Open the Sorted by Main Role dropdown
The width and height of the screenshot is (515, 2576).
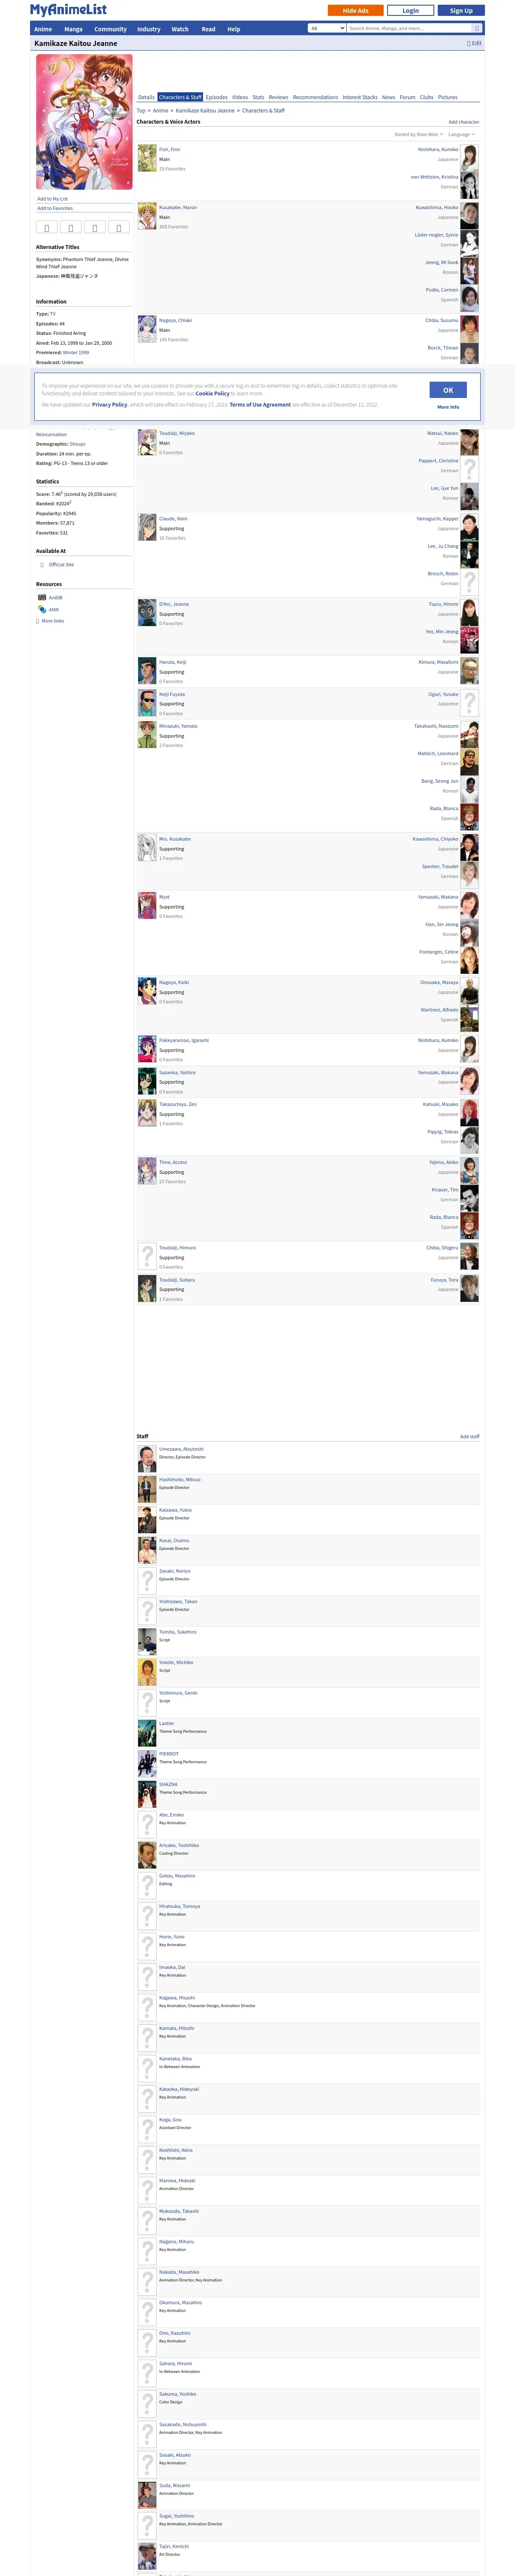point(418,134)
